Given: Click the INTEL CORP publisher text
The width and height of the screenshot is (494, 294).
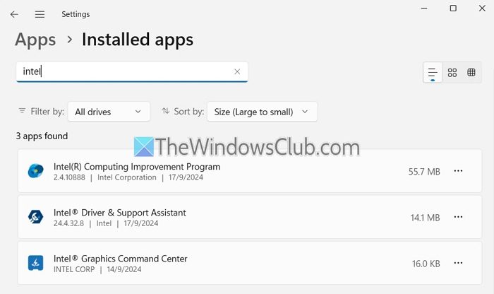Looking at the screenshot, I should click(x=74, y=270).
